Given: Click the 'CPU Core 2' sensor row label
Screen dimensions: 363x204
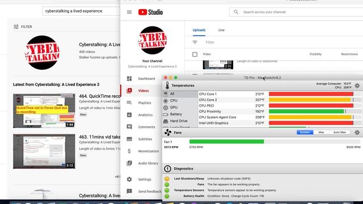Looking at the screenshot, I should click(208, 100).
